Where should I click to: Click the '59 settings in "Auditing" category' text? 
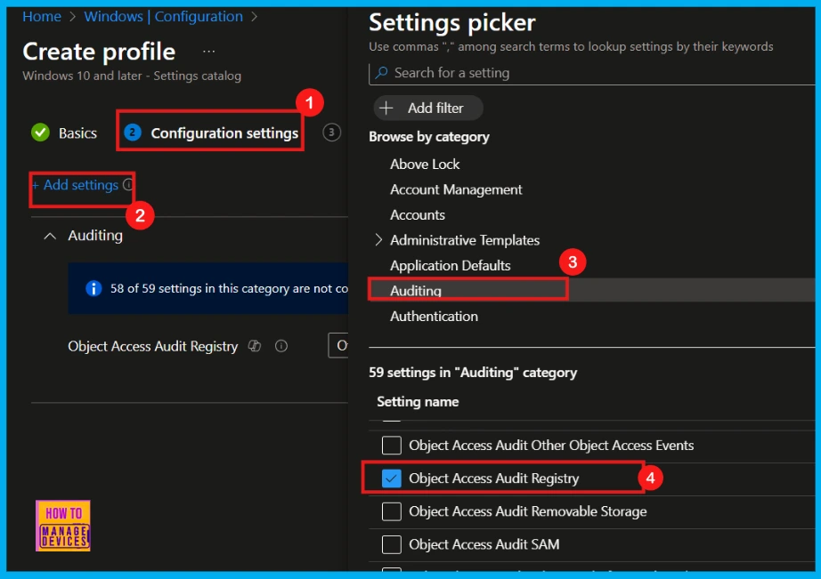coord(473,373)
